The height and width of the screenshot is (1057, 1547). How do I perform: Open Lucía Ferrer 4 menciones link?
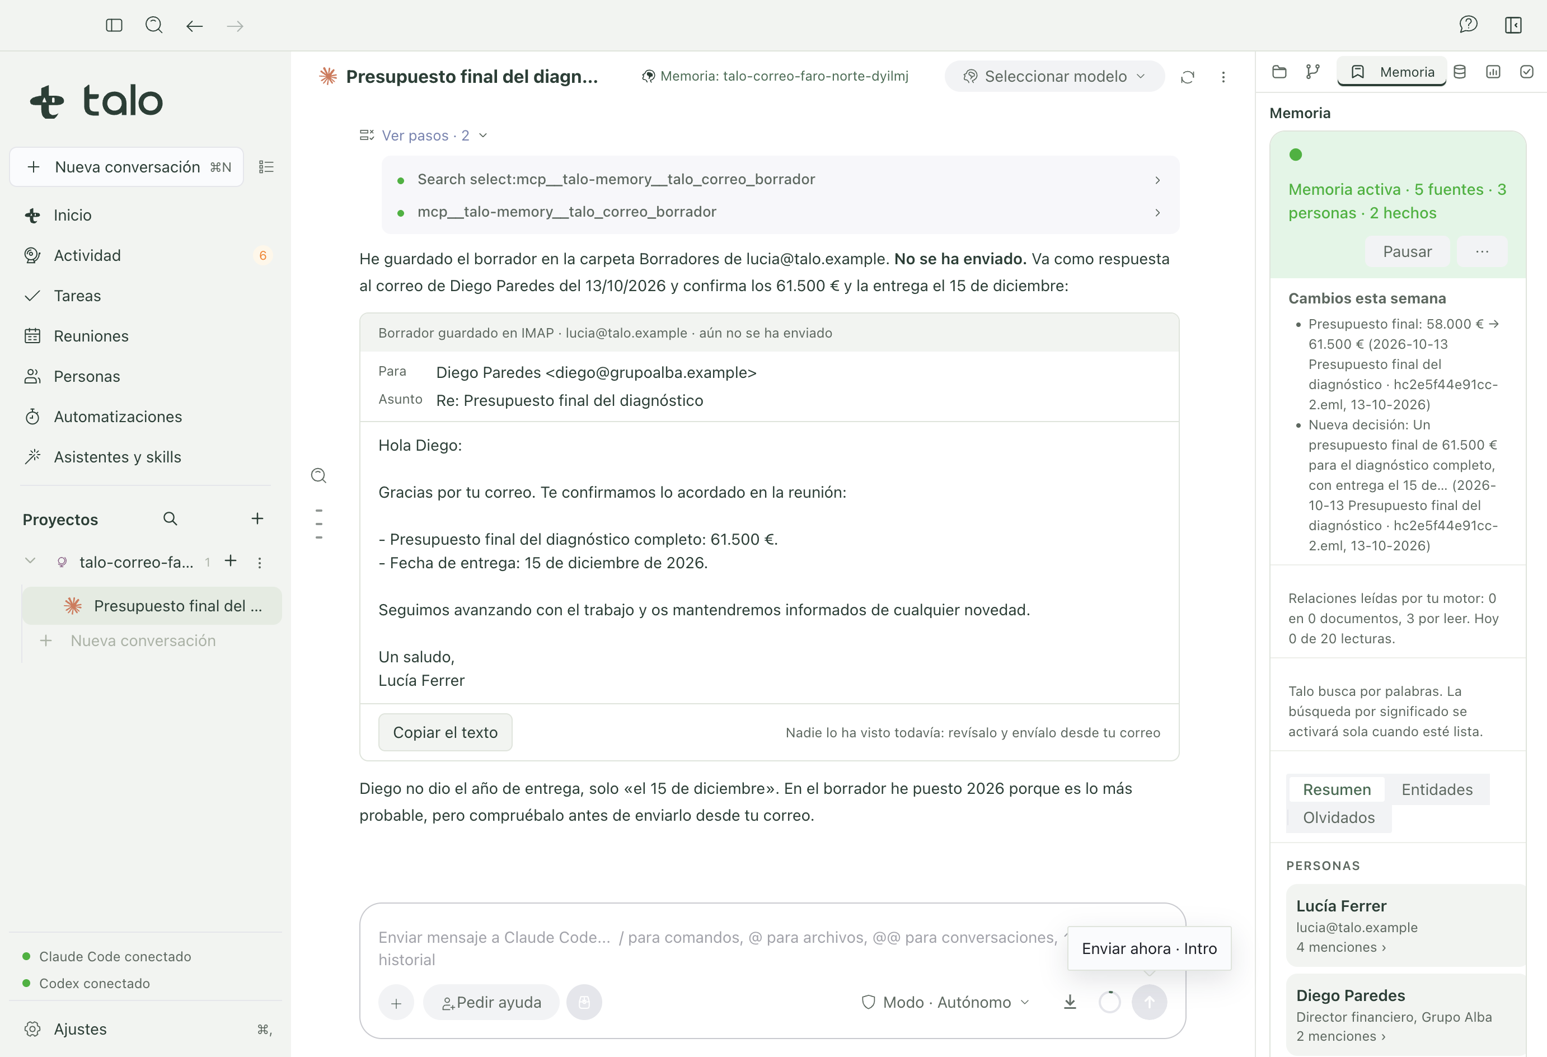click(1340, 947)
